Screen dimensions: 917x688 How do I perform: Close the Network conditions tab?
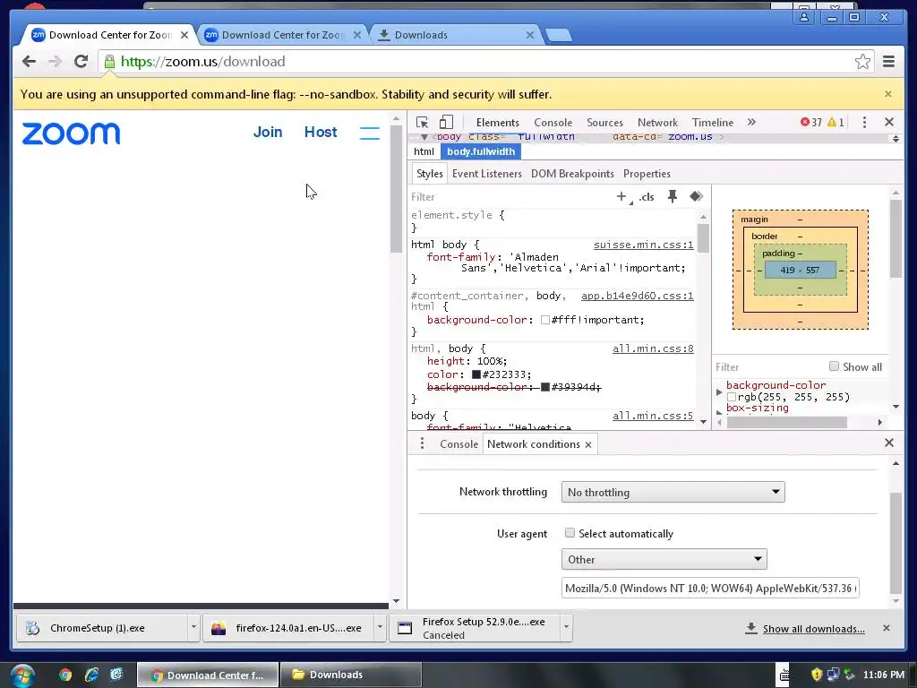click(588, 444)
